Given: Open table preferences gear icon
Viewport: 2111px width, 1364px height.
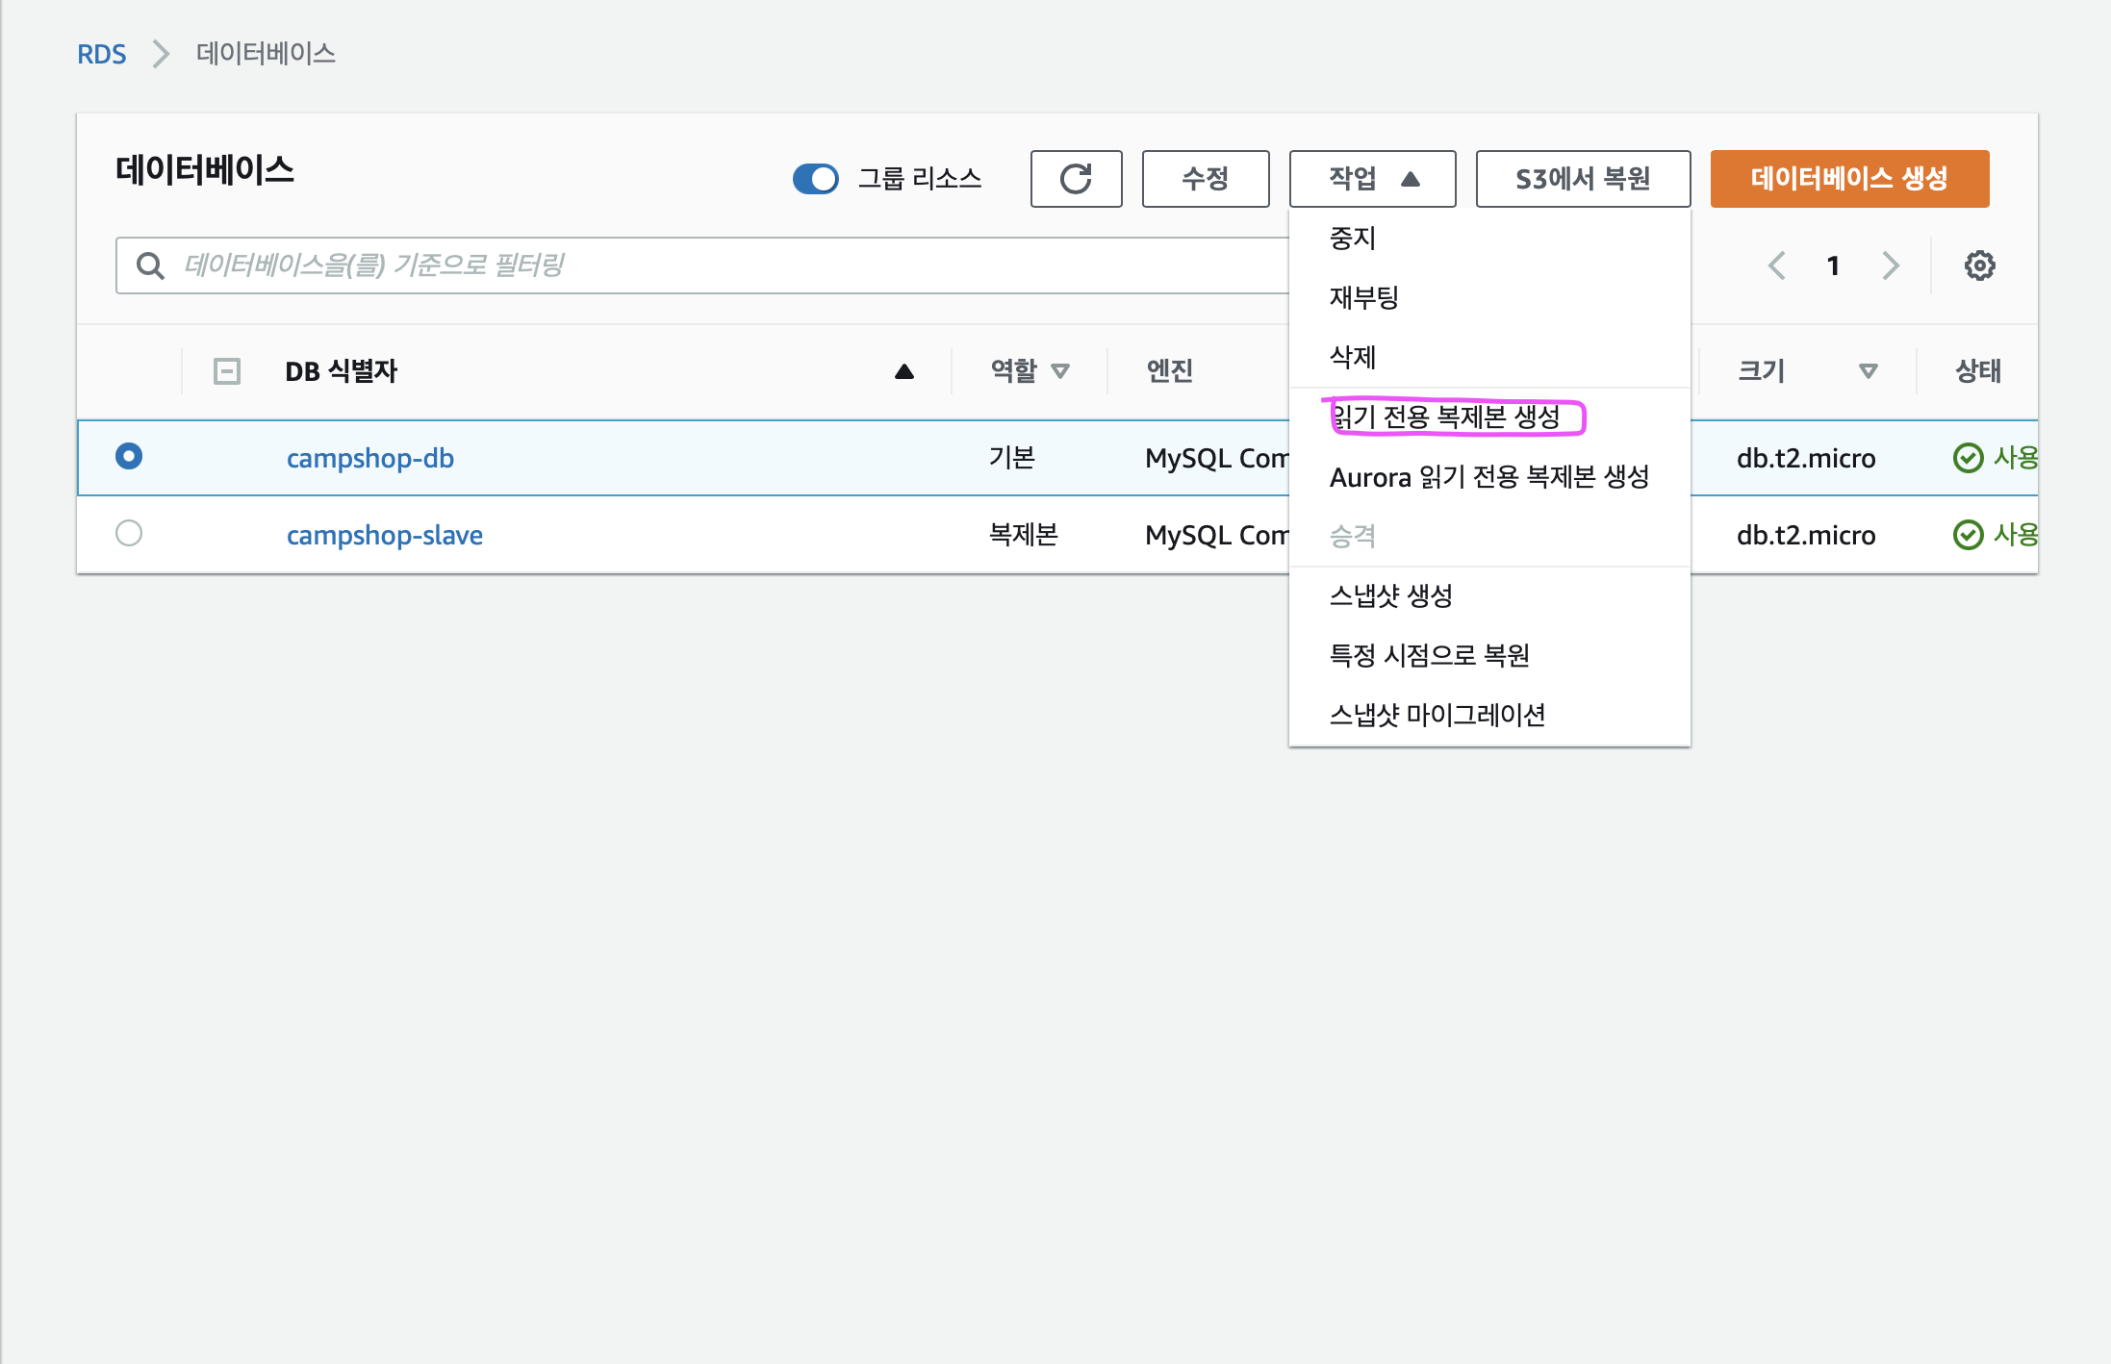Looking at the screenshot, I should (1979, 265).
